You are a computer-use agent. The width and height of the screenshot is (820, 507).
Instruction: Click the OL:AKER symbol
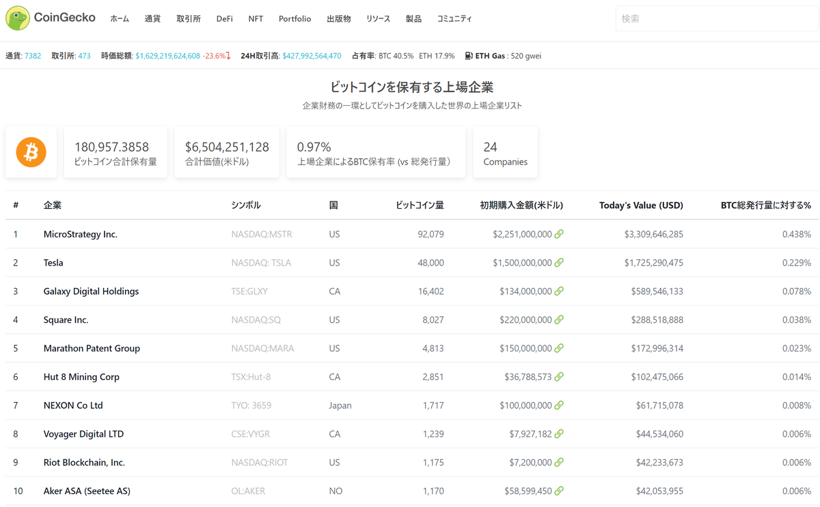[248, 491]
